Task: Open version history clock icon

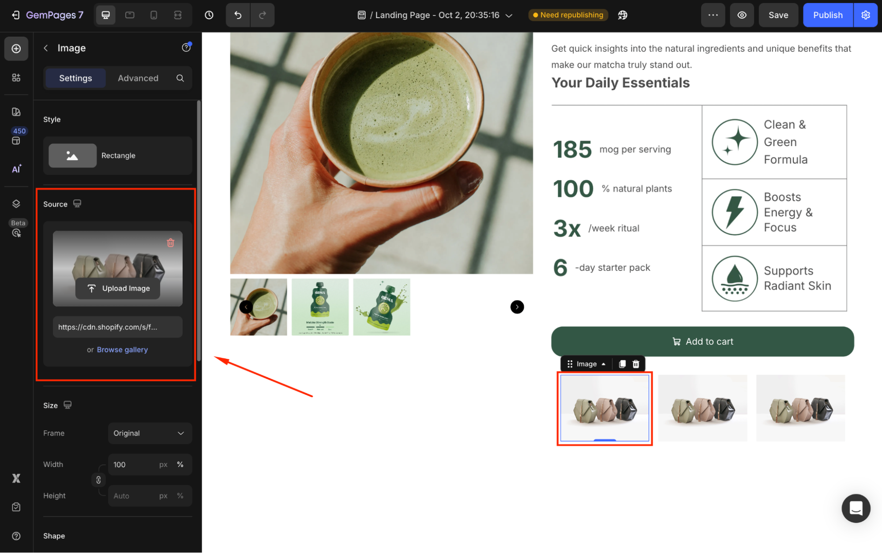Action: pyautogui.click(x=209, y=15)
